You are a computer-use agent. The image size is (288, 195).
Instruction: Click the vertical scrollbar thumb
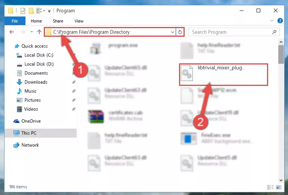tap(281, 54)
